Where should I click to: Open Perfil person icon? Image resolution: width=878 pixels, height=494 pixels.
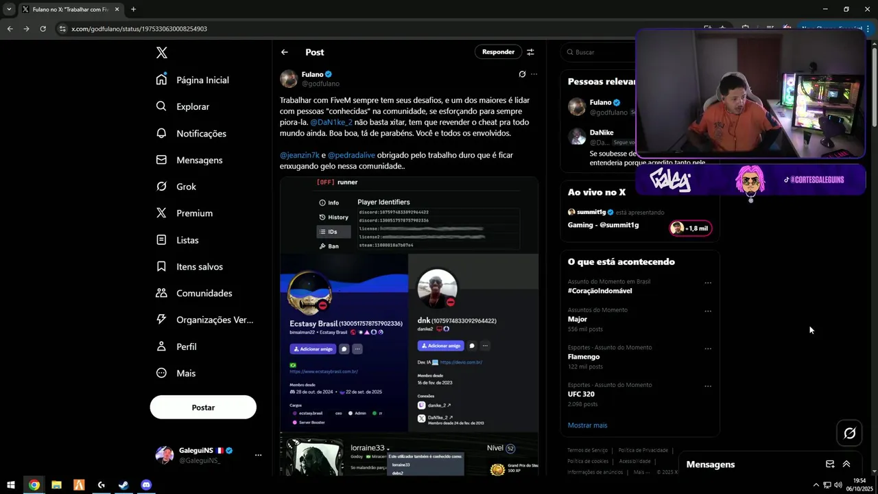[161, 346]
